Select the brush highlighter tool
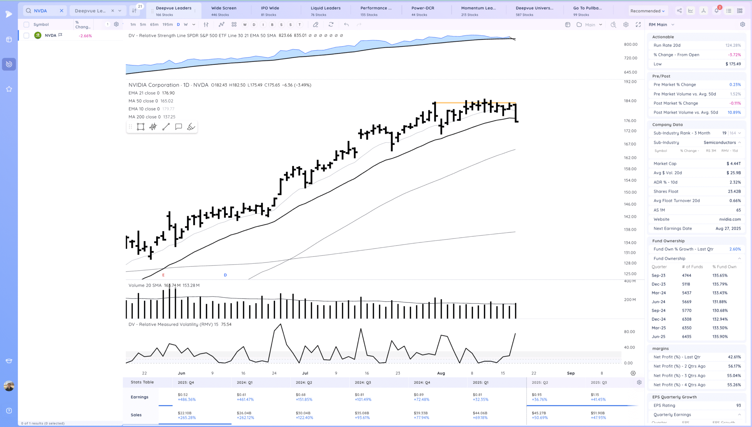 pos(191,127)
